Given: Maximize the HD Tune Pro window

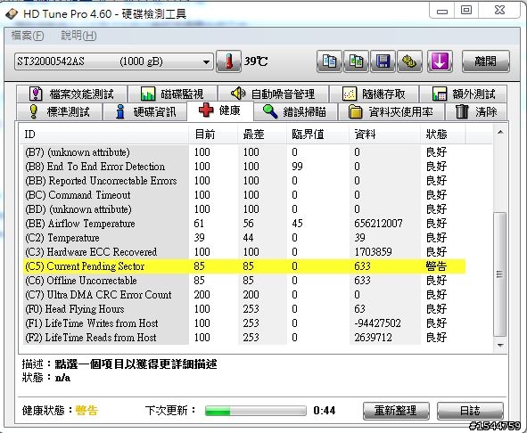Looking at the screenshot, I should click(466, 11).
